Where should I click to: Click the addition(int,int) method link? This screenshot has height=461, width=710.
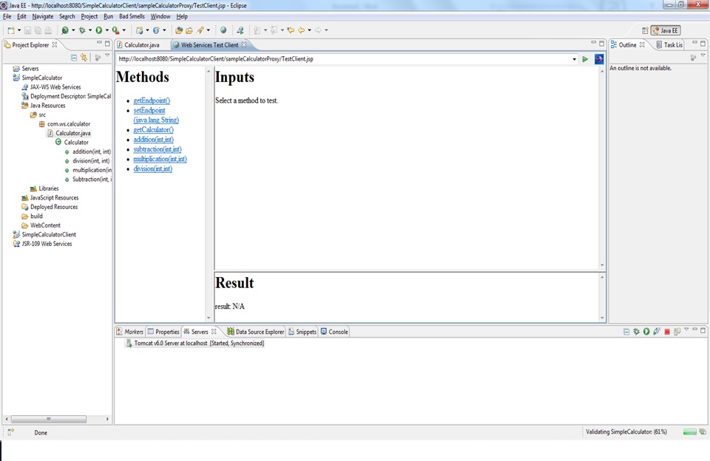153,140
